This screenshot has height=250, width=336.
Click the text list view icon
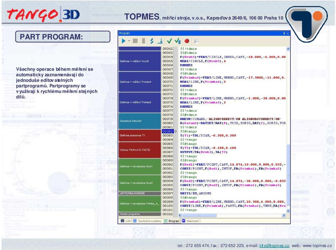196,41
